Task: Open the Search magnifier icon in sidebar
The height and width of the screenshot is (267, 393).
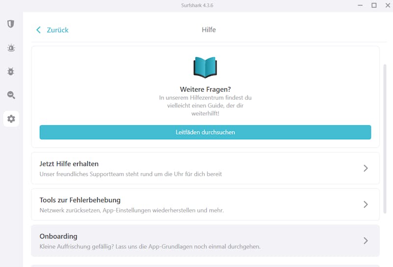Action: pos(11,95)
